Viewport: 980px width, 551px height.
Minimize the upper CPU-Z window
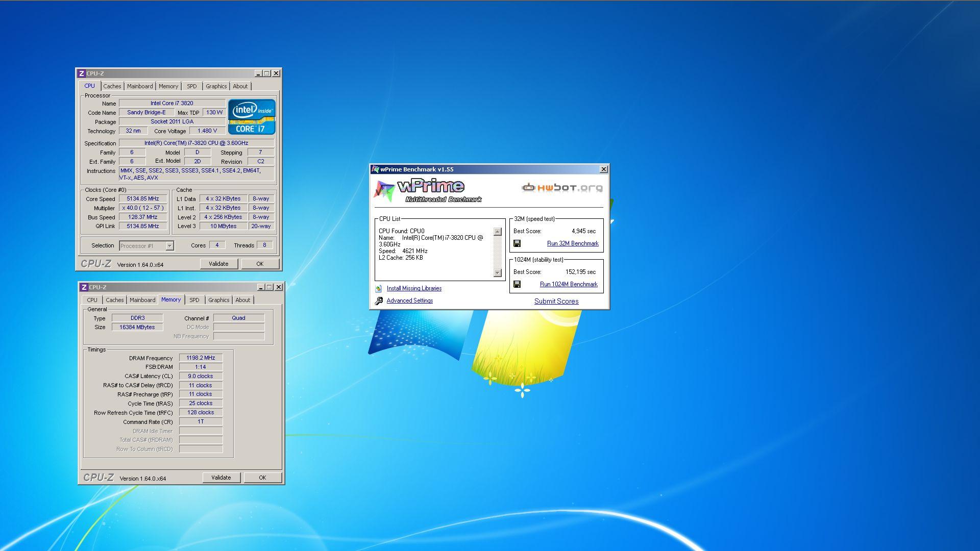pos(258,73)
